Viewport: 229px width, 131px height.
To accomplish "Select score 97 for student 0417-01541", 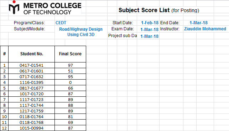I will click(x=70, y=65).
